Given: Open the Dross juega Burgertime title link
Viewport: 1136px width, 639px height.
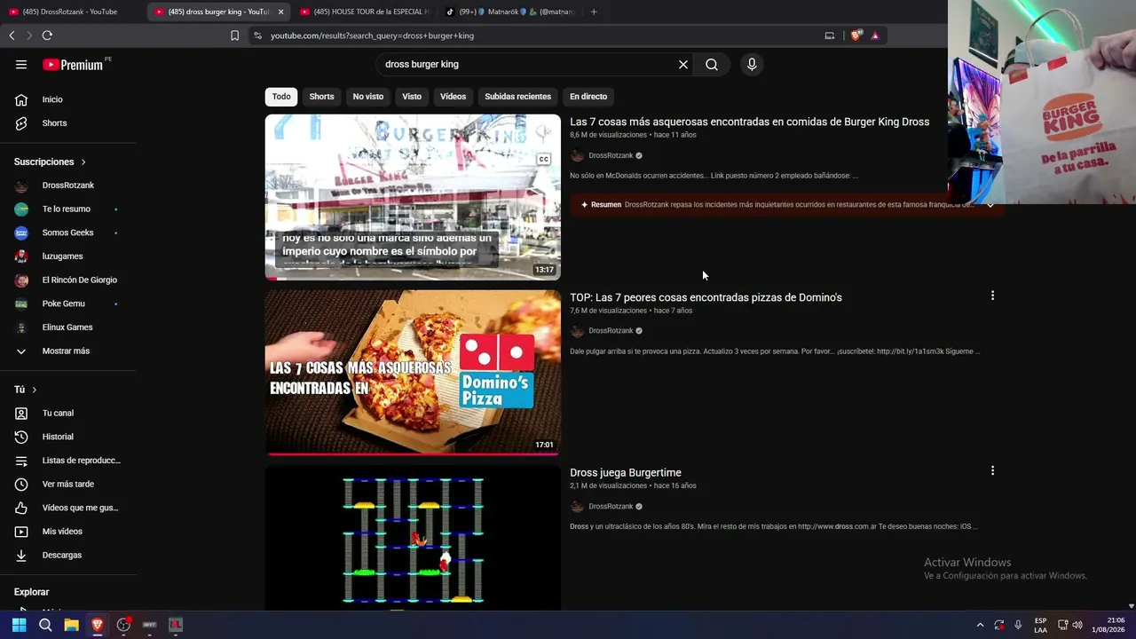Looking at the screenshot, I should (x=626, y=473).
